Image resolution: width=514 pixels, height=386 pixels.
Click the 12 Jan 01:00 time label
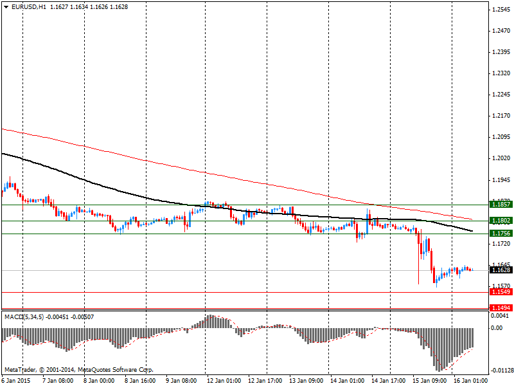pos(224,381)
